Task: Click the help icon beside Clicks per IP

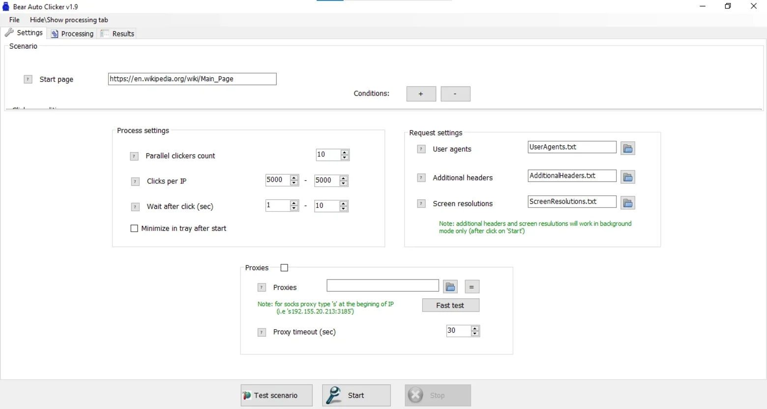Action: pyautogui.click(x=135, y=182)
